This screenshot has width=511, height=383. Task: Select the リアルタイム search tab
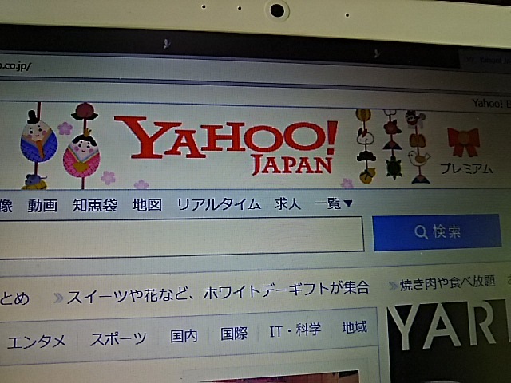(219, 204)
